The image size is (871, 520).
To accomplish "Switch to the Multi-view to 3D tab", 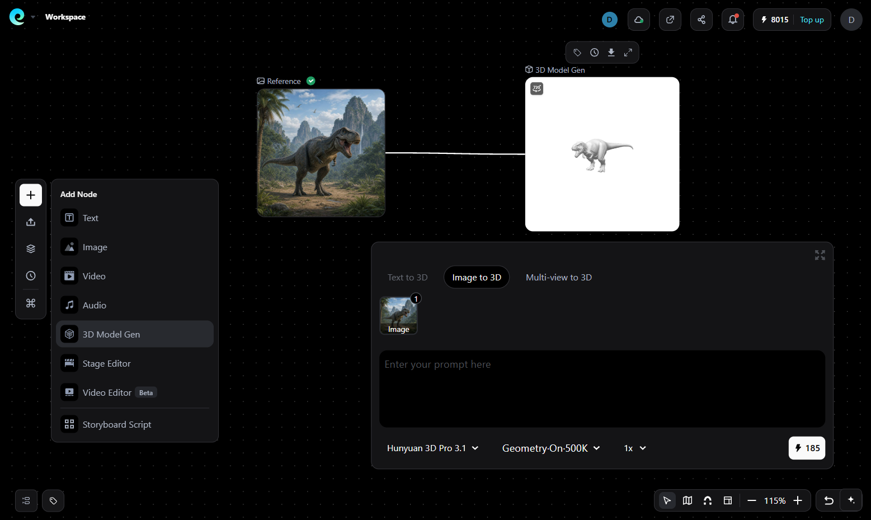I will 559,278.
